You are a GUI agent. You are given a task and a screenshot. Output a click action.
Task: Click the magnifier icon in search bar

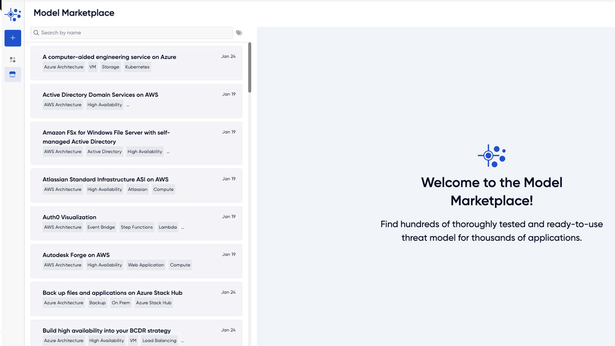click(x=36, y=33)
